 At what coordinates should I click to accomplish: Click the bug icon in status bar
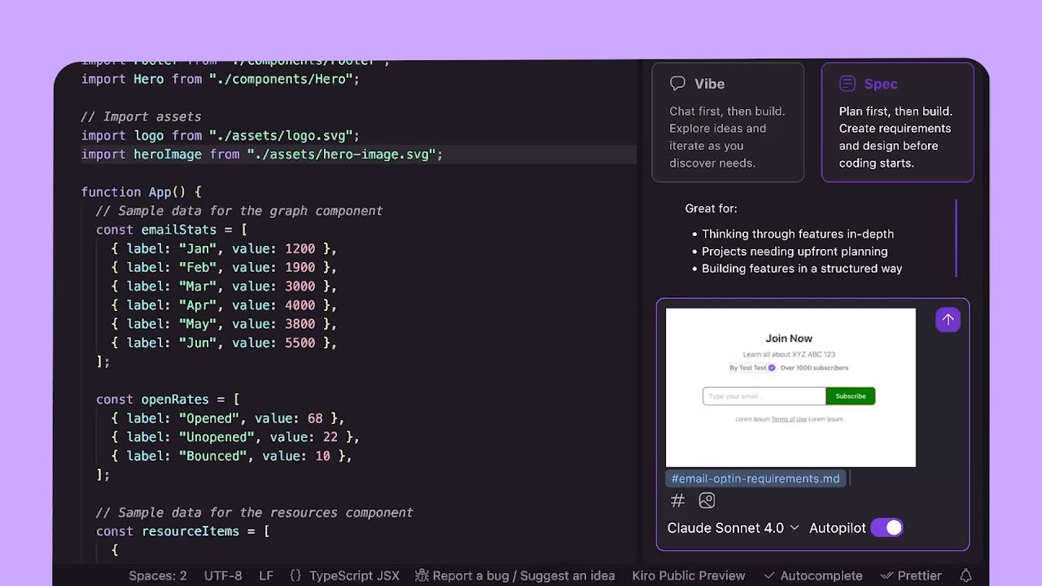point(422,575)
